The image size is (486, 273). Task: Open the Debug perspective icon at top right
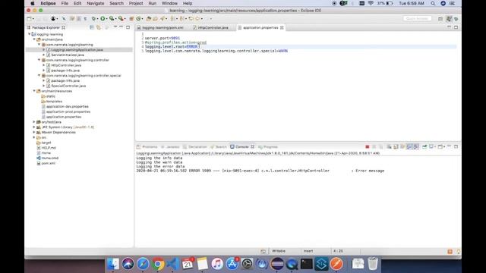click(x=456, y=19)
